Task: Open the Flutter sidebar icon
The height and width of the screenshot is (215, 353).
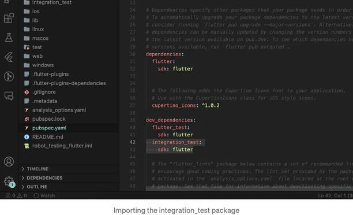Action: [9, 57]
